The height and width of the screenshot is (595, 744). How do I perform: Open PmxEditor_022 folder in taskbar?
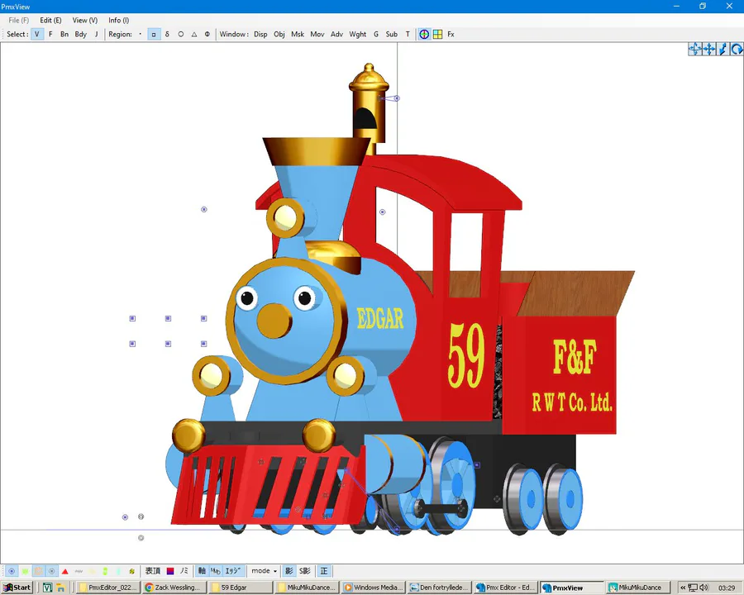tap(108, 588)
